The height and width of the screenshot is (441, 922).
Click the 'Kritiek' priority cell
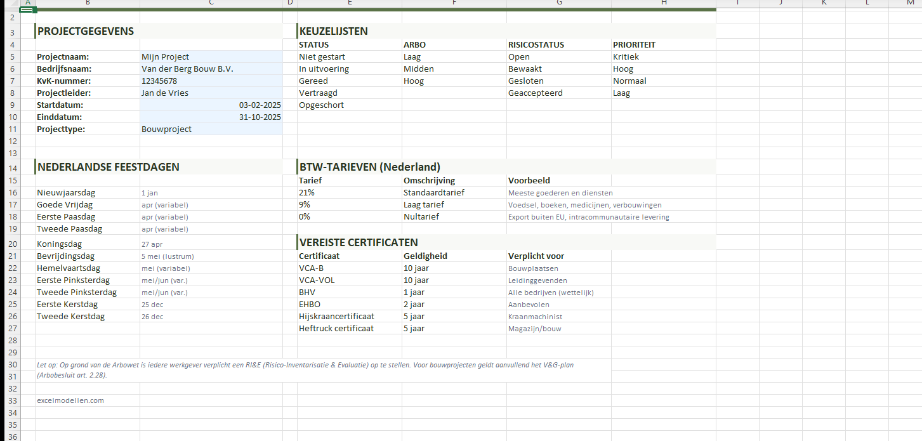(626, 57)
